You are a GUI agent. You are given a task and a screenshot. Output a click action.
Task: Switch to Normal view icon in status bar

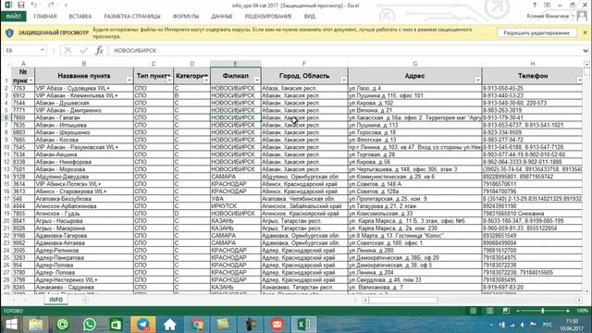coord(473,311)
